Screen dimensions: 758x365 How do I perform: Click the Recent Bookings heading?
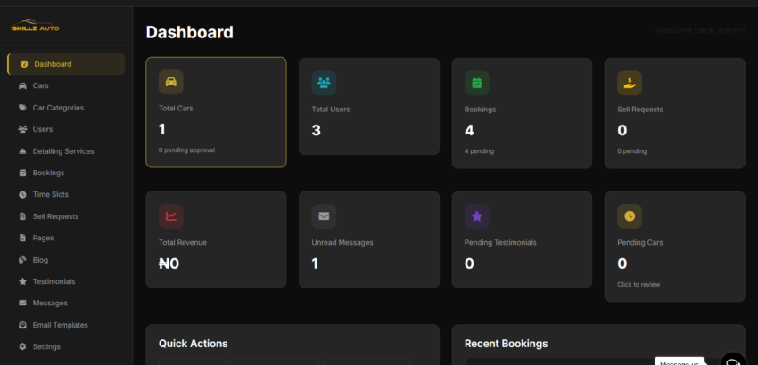pos(507,344)
